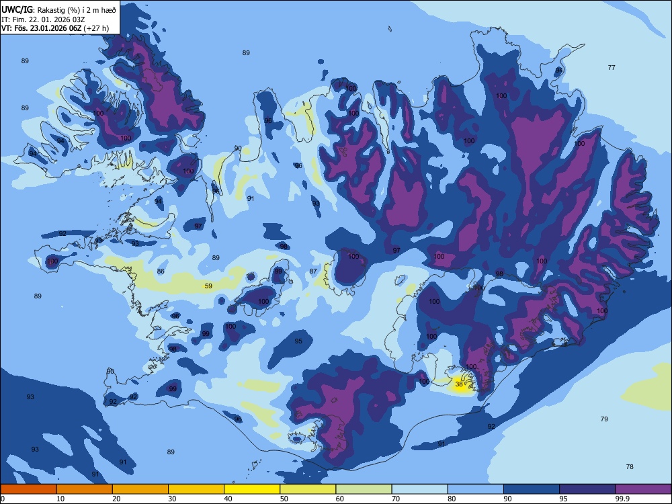Click the '86' humidity value on the map

161,271
